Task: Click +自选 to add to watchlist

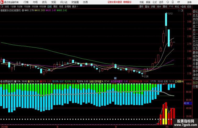Action: (x=183, y=7)
